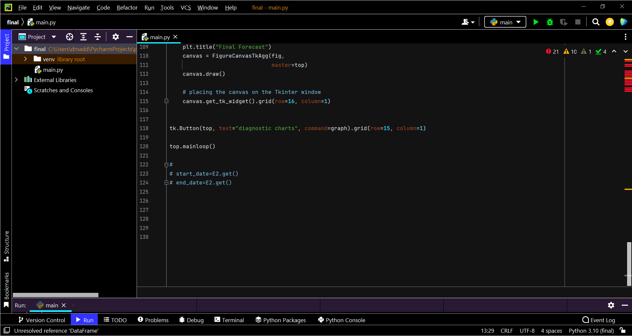632x336 pixels.
Task: Hide the Project tool window
Action: [x=129, y=37]
